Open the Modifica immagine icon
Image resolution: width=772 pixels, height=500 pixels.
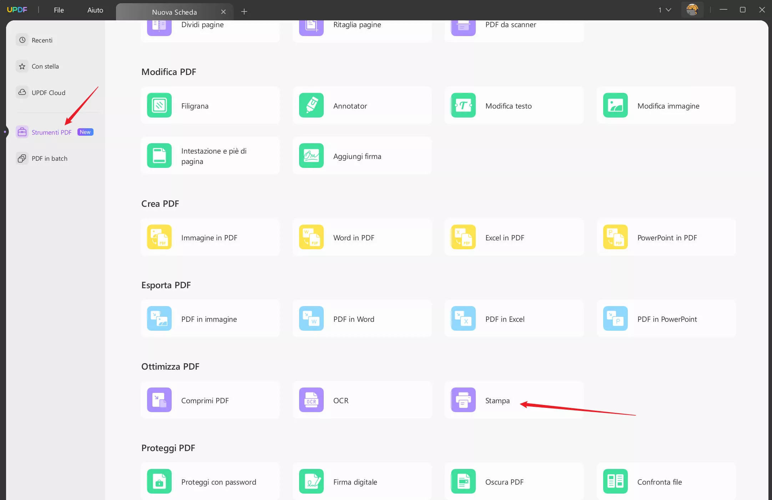pos(615,105)
